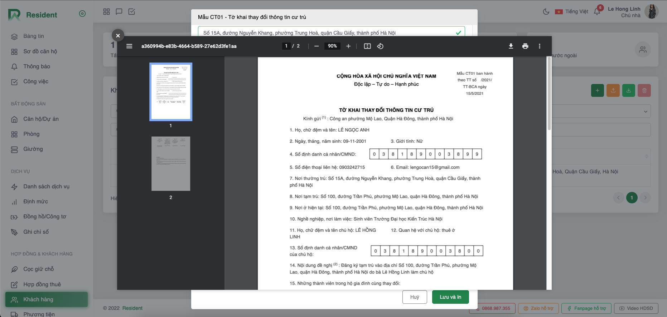Screen dimensions: 667x317
Task: Rotate the PDF page counterclockwise
Action: [380, 46]
